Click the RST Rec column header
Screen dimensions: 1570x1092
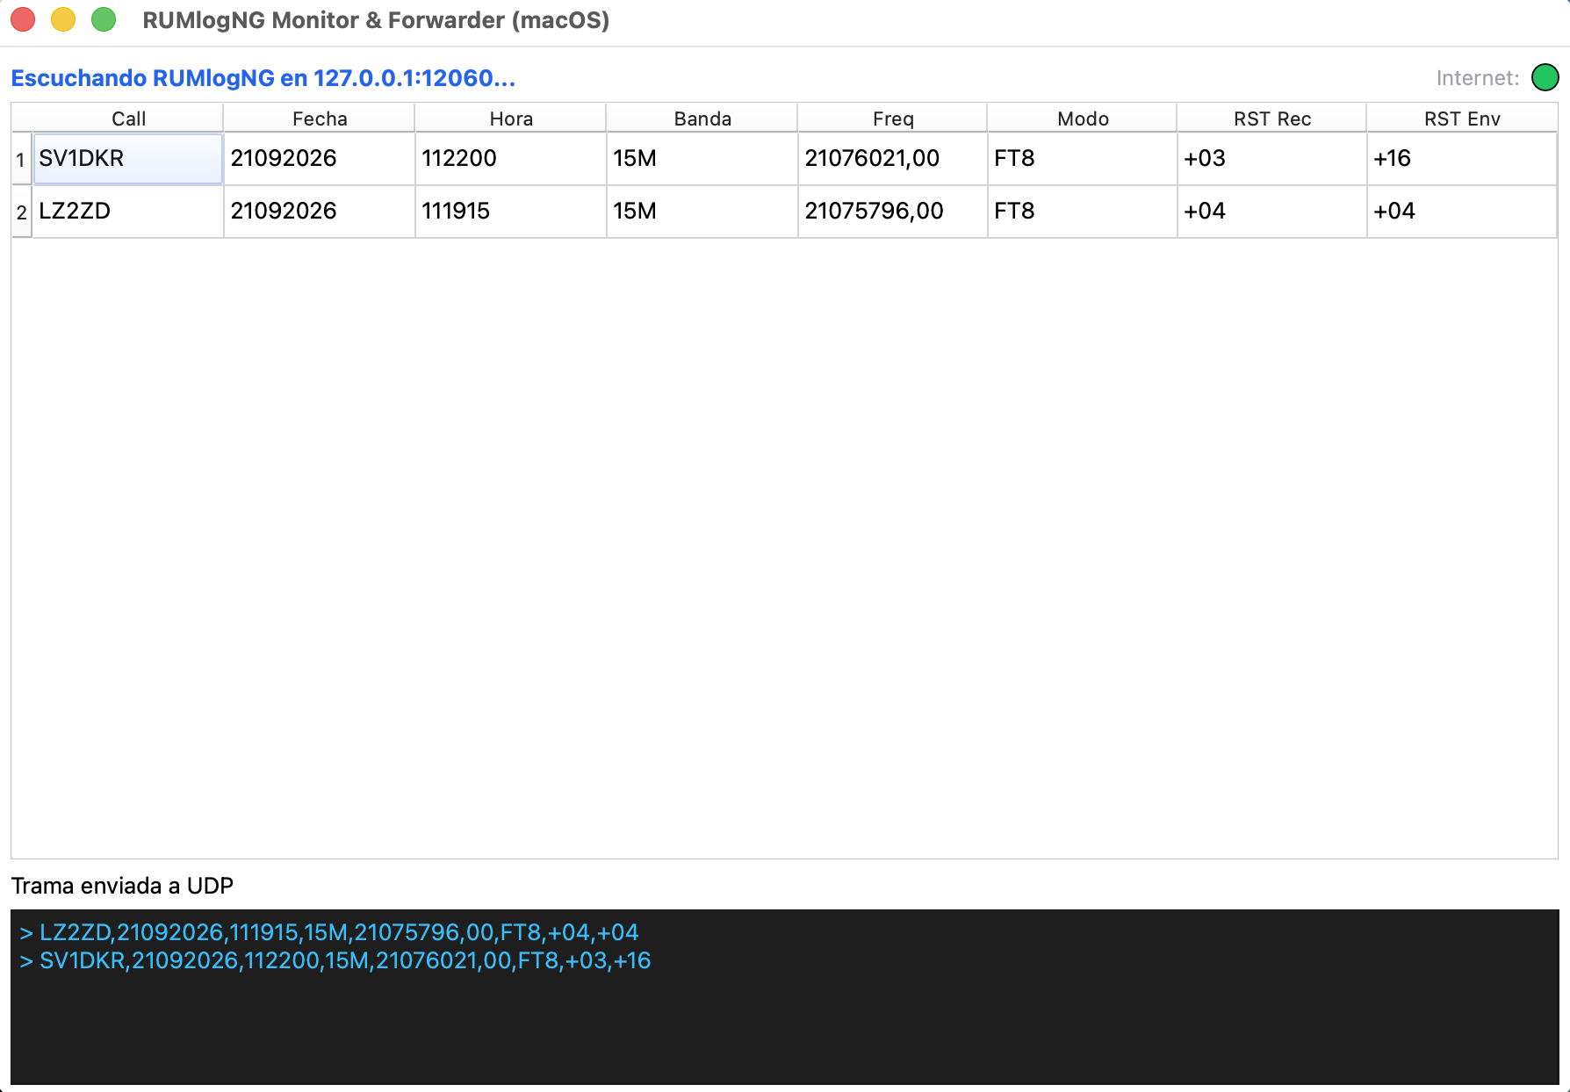coord(1272,119)
